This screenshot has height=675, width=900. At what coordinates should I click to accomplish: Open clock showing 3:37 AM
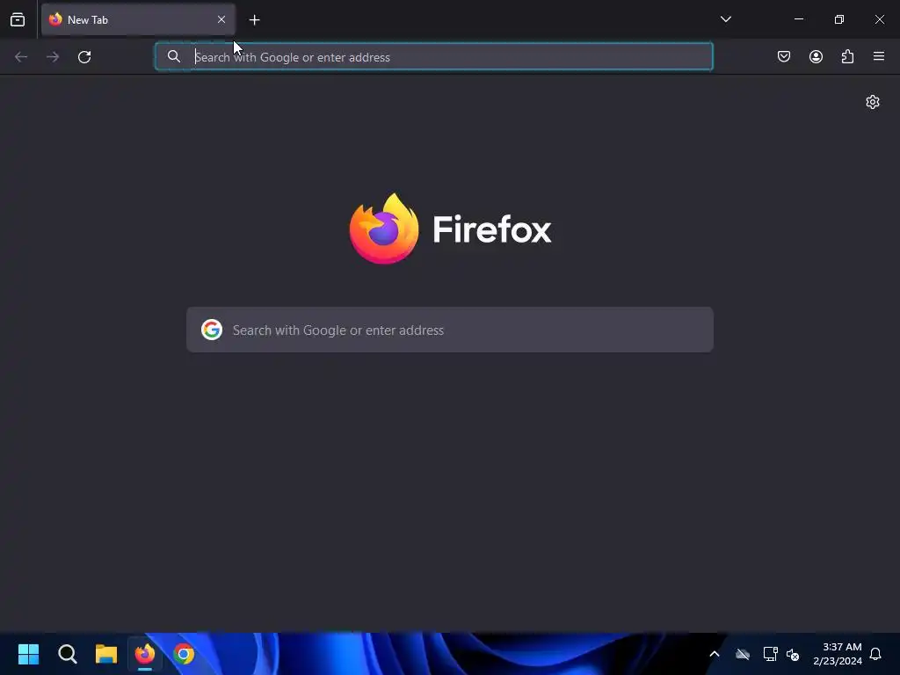(x=838, y=654)
